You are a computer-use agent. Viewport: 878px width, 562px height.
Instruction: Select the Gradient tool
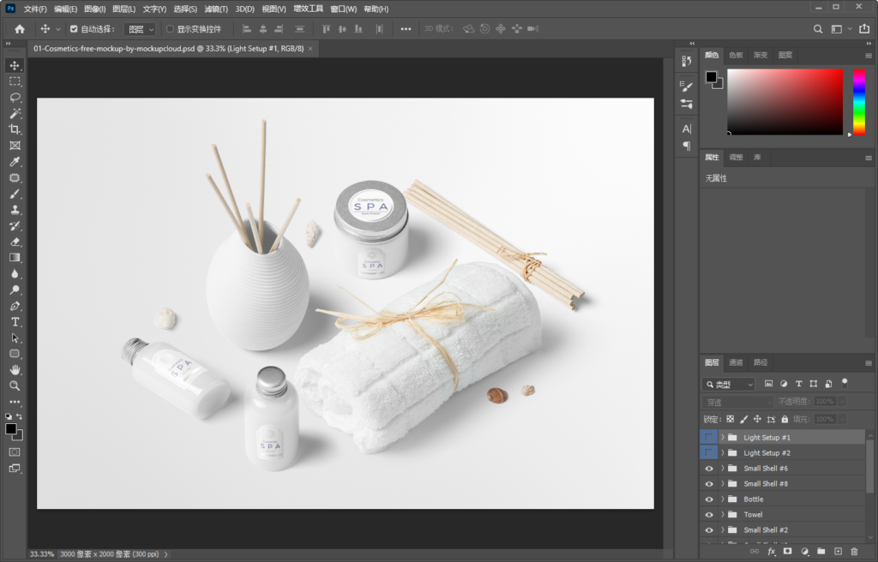[x=15, y=258]
